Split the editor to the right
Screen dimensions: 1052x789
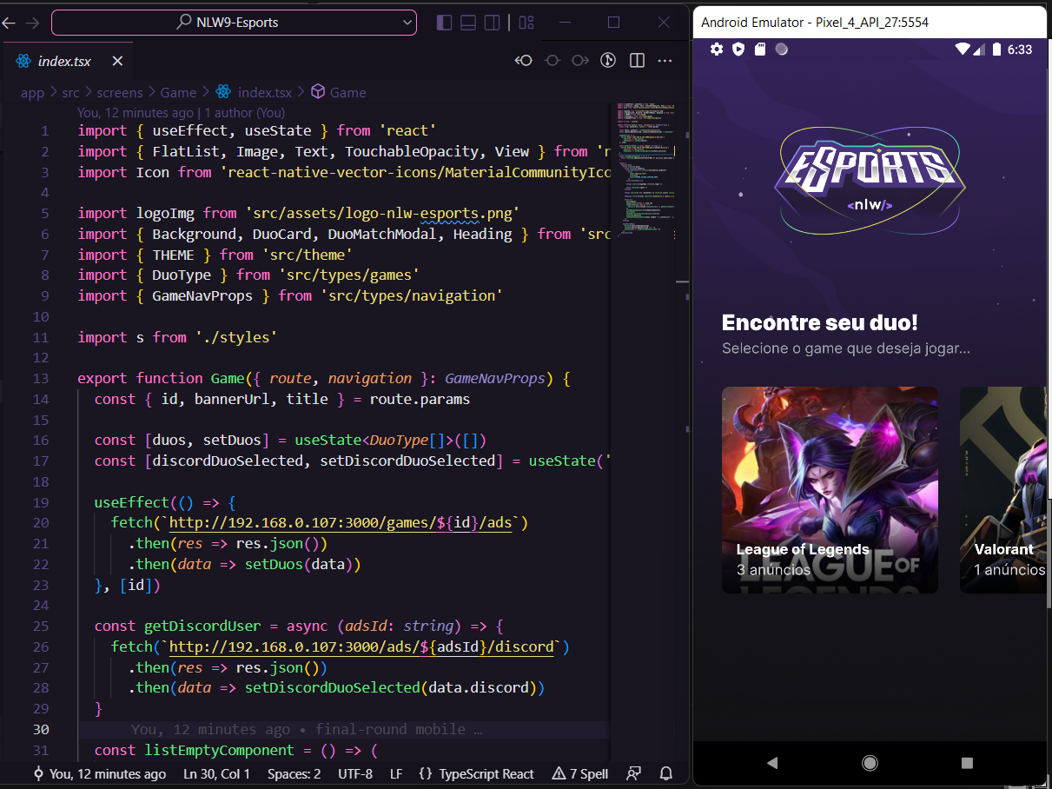pos(637,60)
